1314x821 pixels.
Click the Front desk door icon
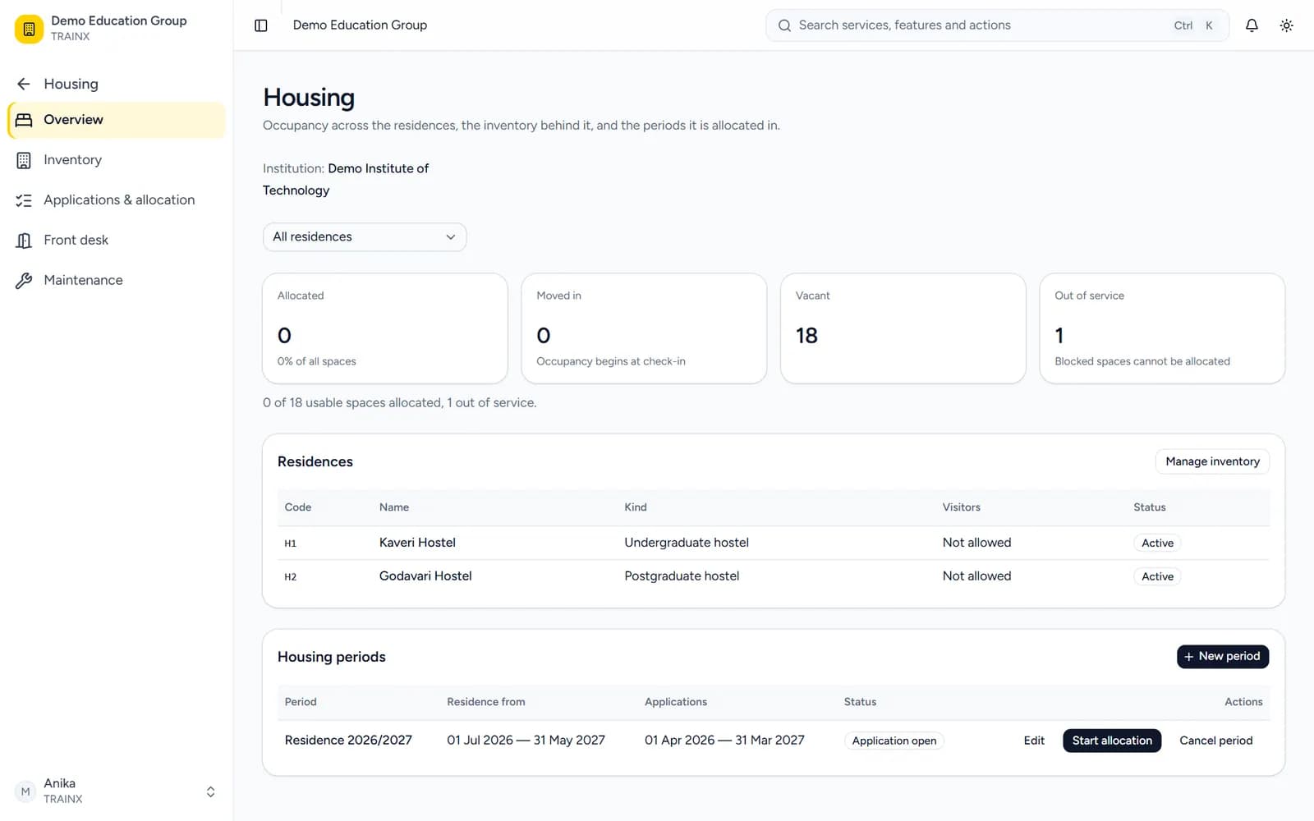tap(24, 241)
